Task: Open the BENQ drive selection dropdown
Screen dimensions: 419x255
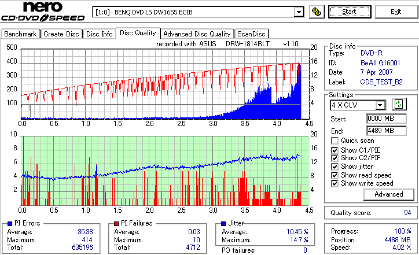Action: click(x=299, y=12)
